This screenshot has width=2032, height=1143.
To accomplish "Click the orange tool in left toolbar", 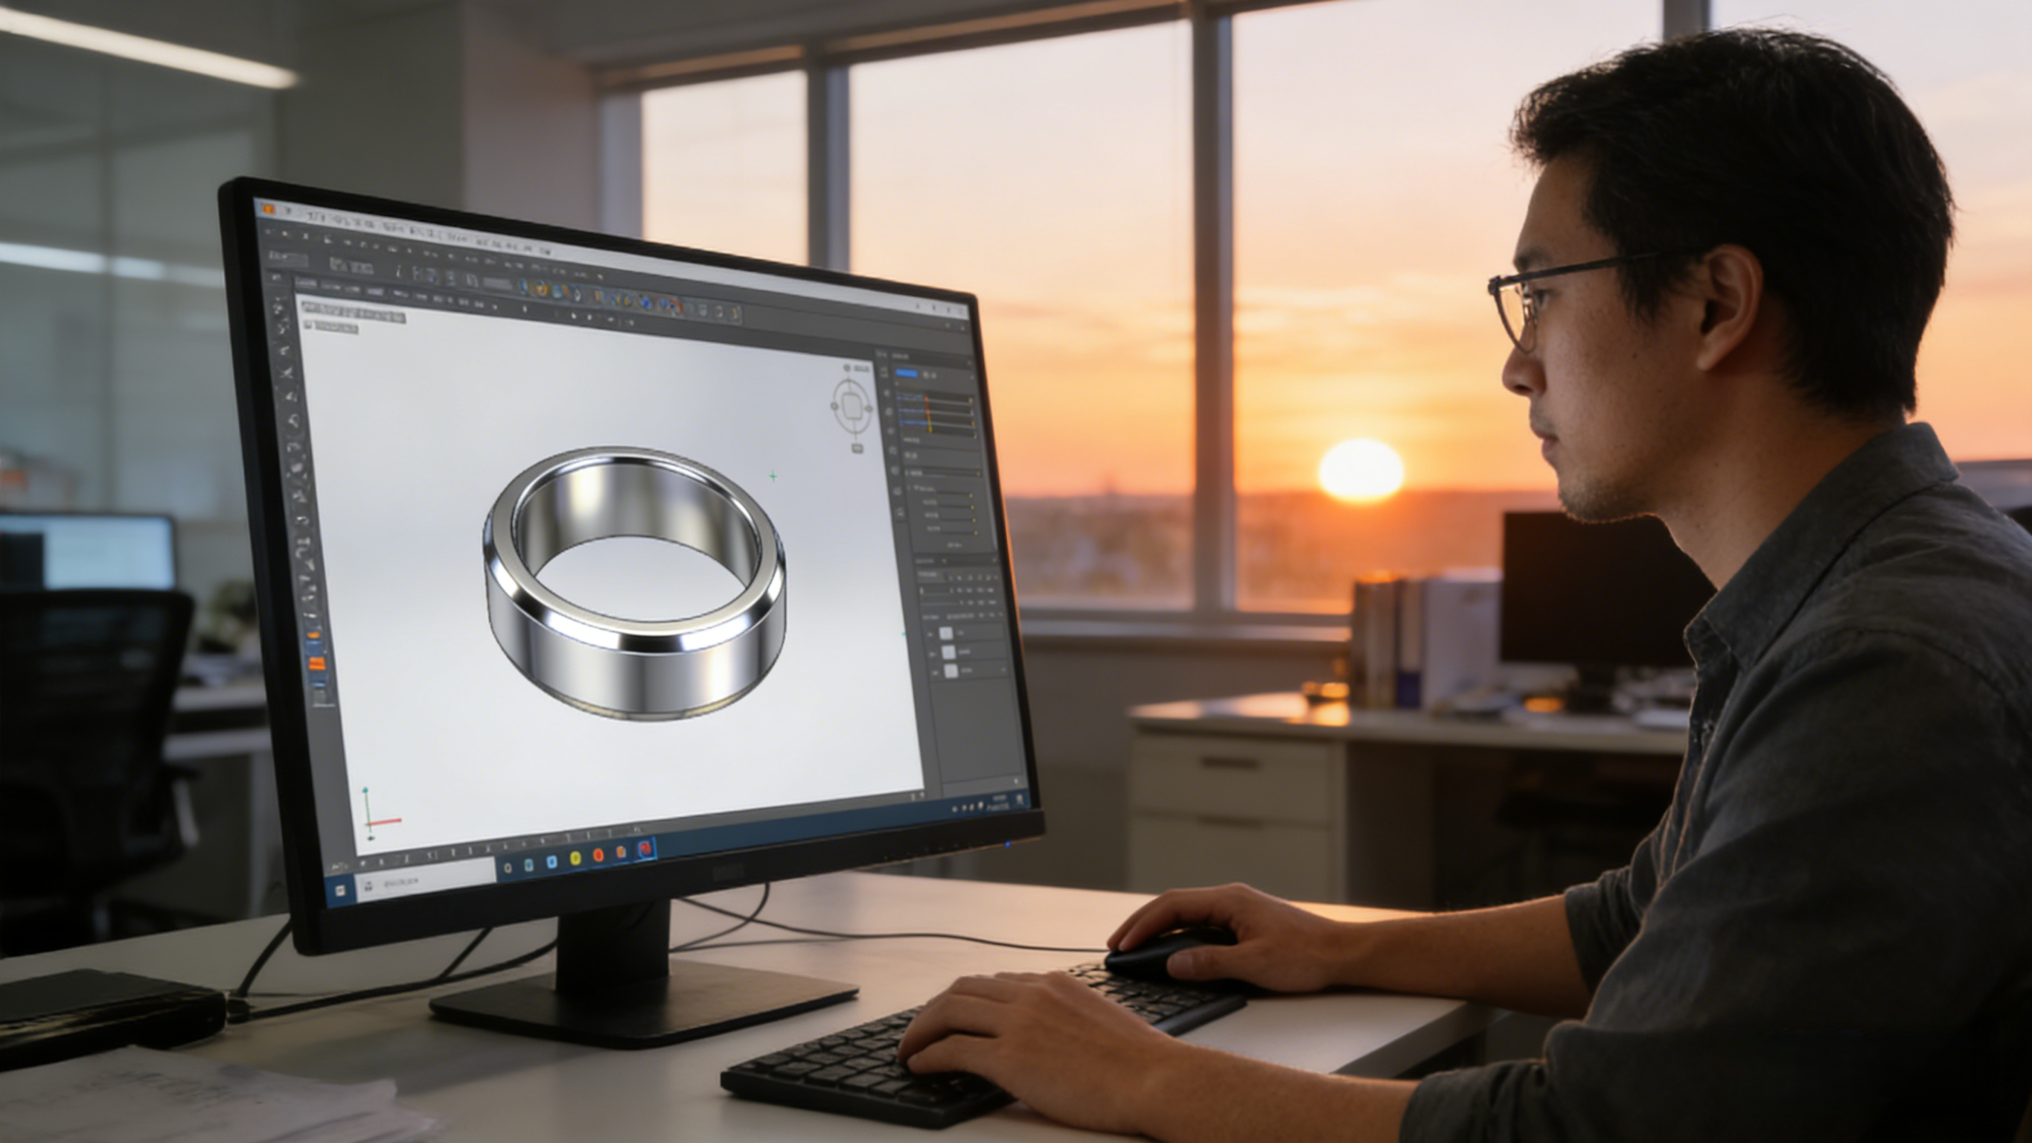I will coord(316,663).
